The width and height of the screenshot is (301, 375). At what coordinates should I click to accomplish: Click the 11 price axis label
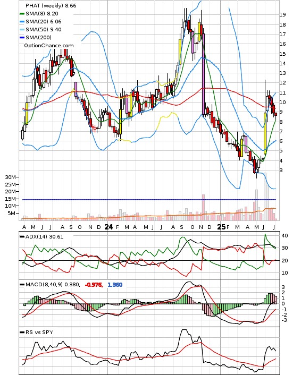click(x=282, y=93)
